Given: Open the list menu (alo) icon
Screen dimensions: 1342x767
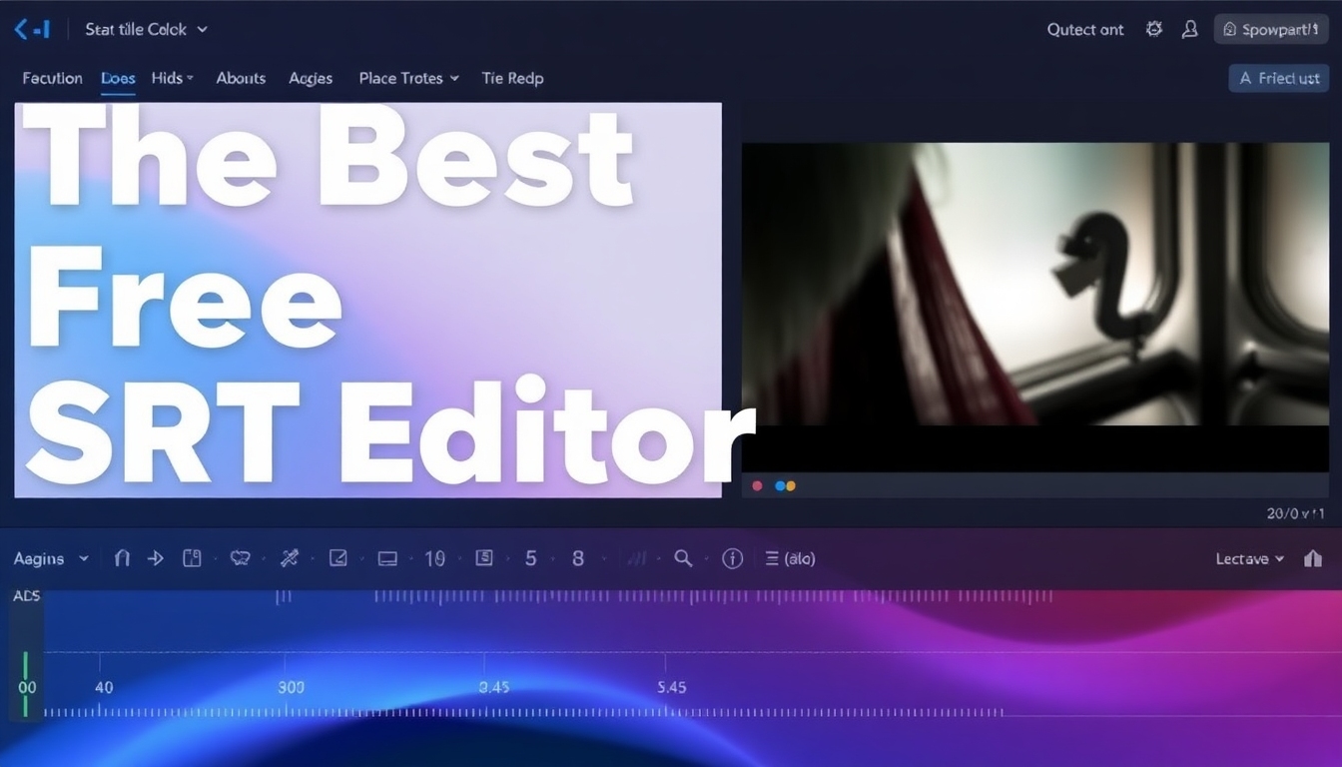Looking at the screenshot, I should coord(789,559).
